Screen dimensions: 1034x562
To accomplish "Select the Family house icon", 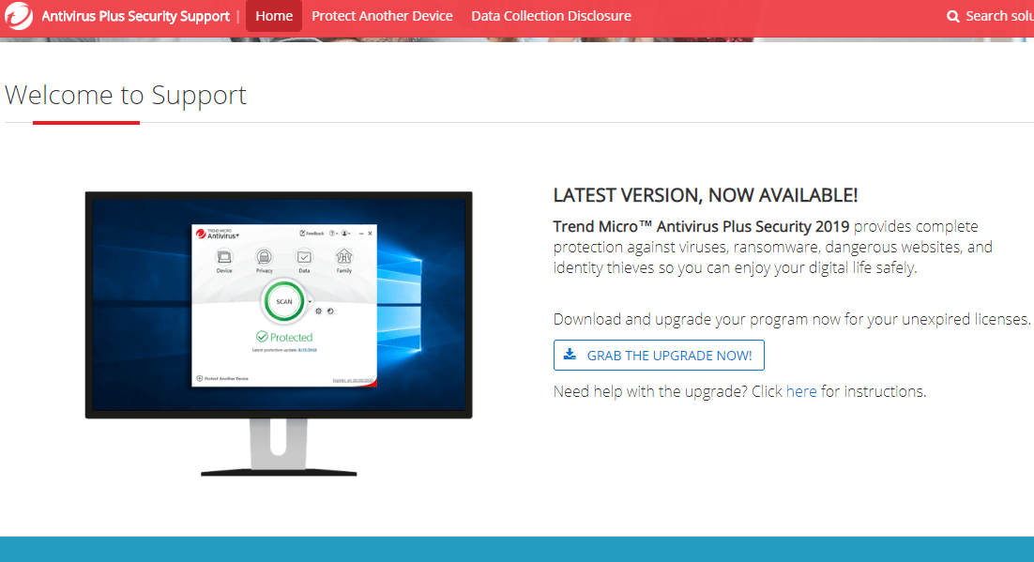I will coord(344,256).
